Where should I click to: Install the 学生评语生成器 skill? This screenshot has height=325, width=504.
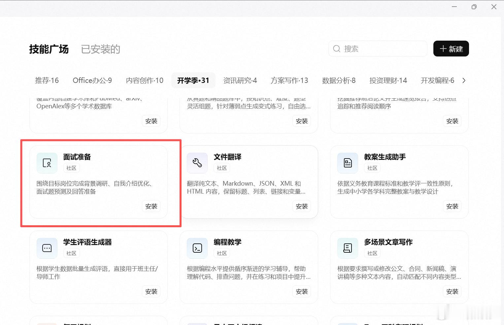(151, 291)
